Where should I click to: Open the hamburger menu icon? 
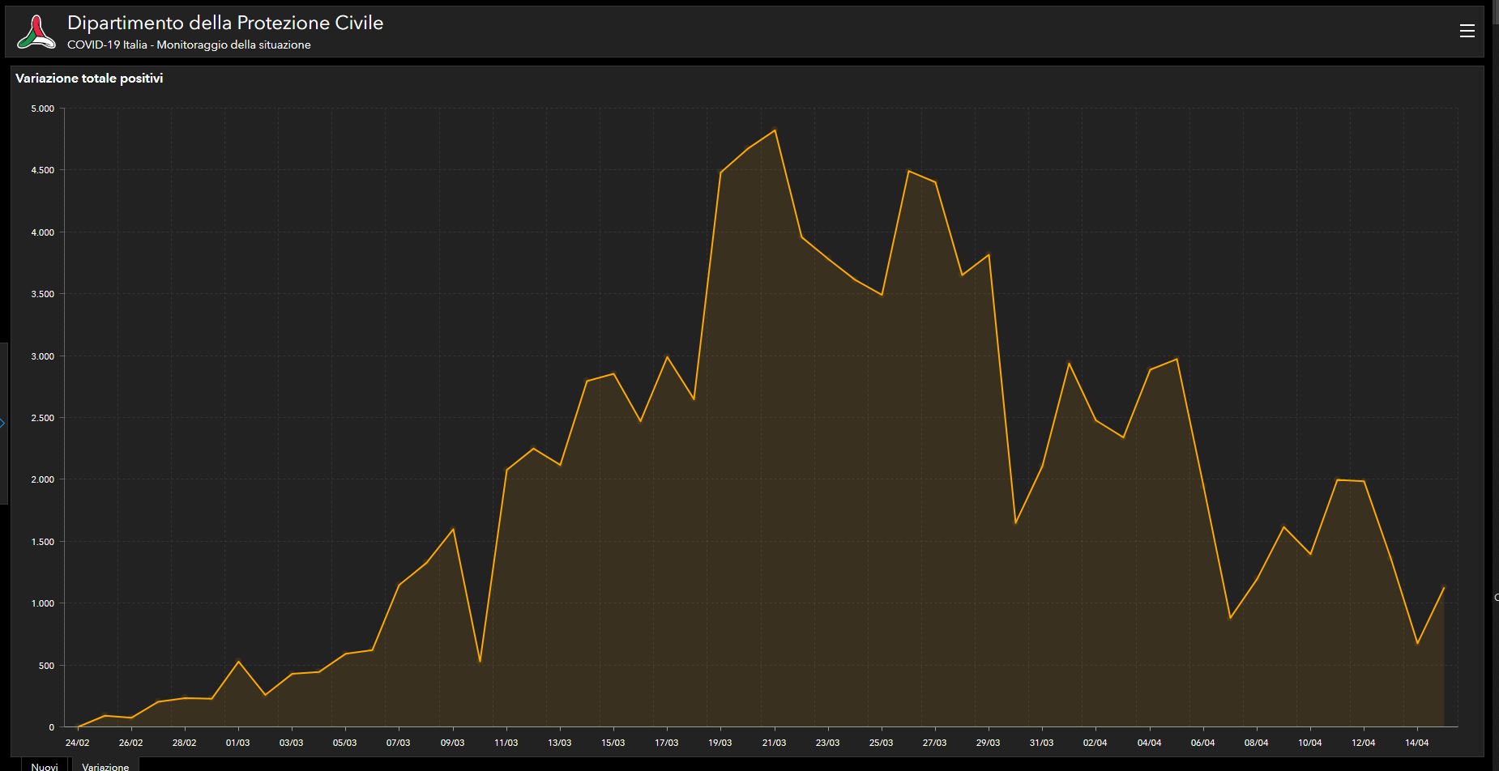coord(1467,31)
